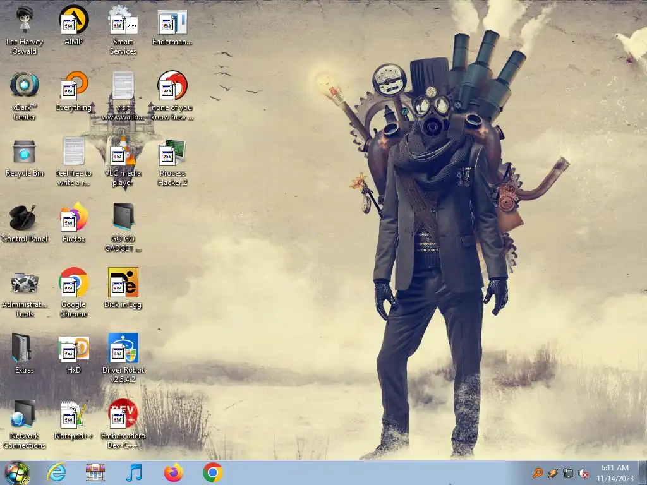Open the shop-stall icon pinned to the taskbar
Image resolution: width=647 pixels, height=485 pixels.
coord(95,472)
